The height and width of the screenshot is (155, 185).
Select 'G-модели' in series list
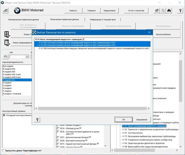coord(17,88)
